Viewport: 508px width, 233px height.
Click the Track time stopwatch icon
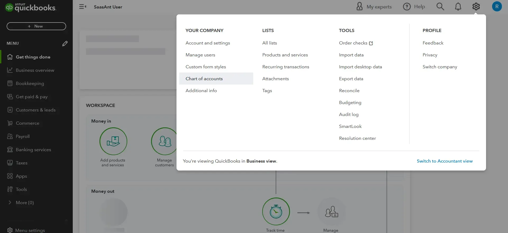click(x=276, y=212)
